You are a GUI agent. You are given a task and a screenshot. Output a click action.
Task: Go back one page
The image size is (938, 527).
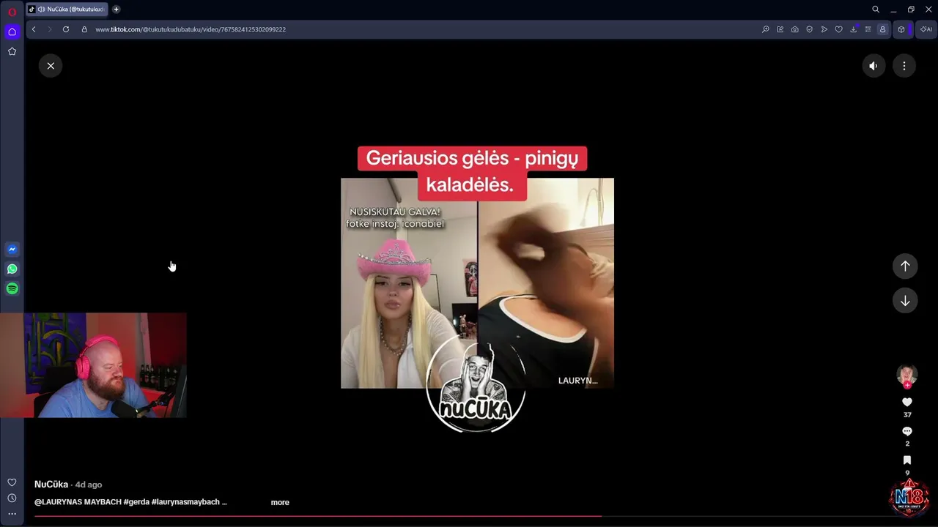(x=34, y=29)
